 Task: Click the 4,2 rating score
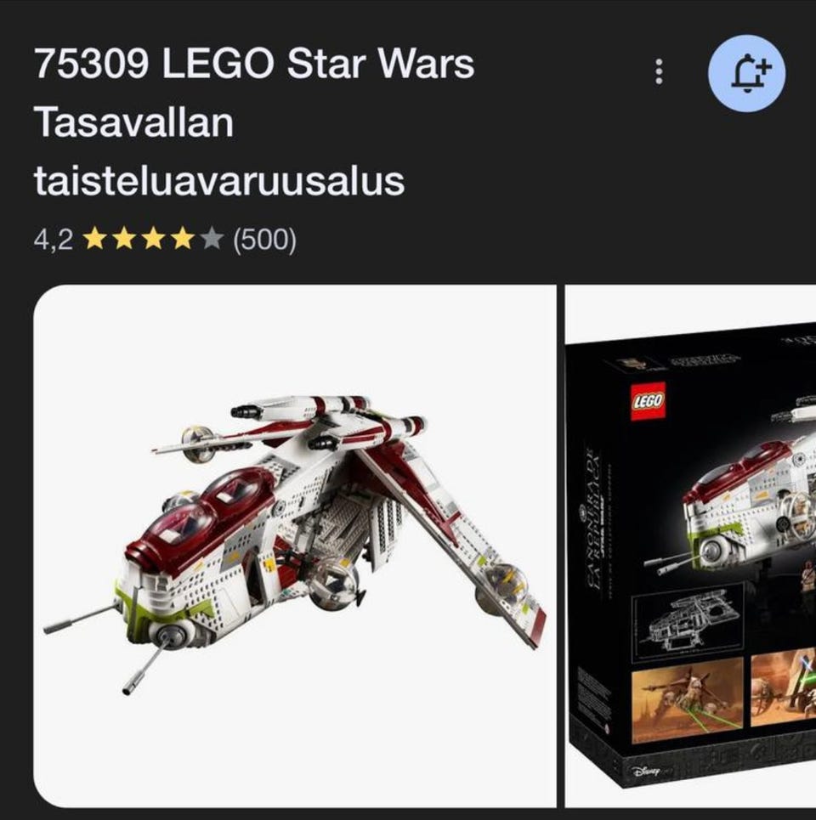[x=53, y=240]
